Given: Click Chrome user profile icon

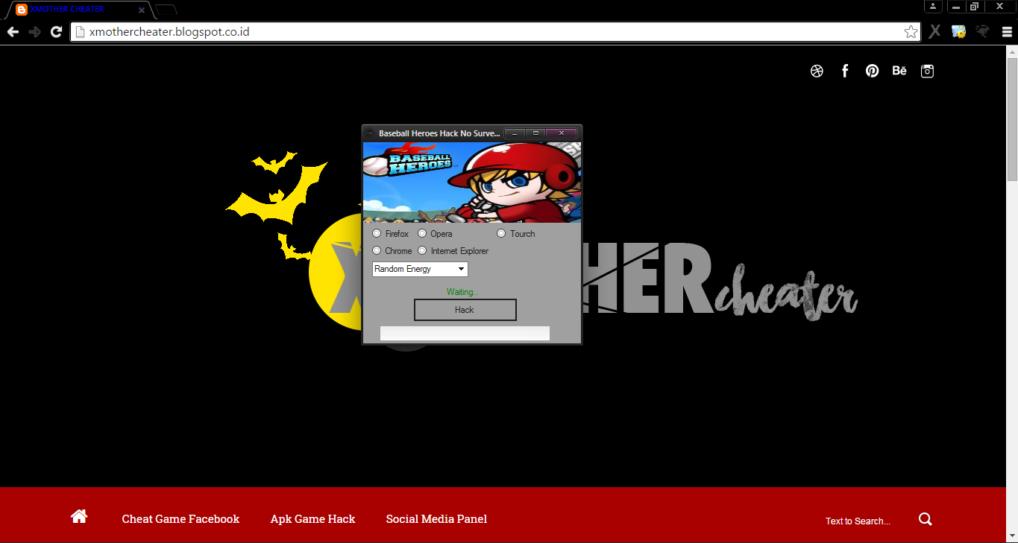Looking at the screenshot, I should (933, 6).
